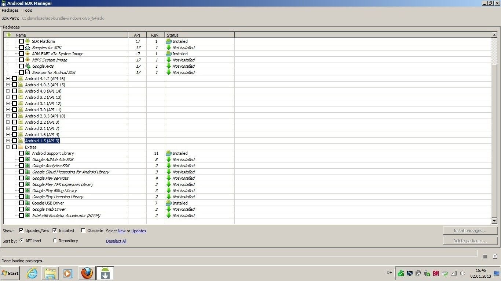Click the Installed status icon for SDK Platform
The height and width of the screenshot is (281, 501).
169,41
